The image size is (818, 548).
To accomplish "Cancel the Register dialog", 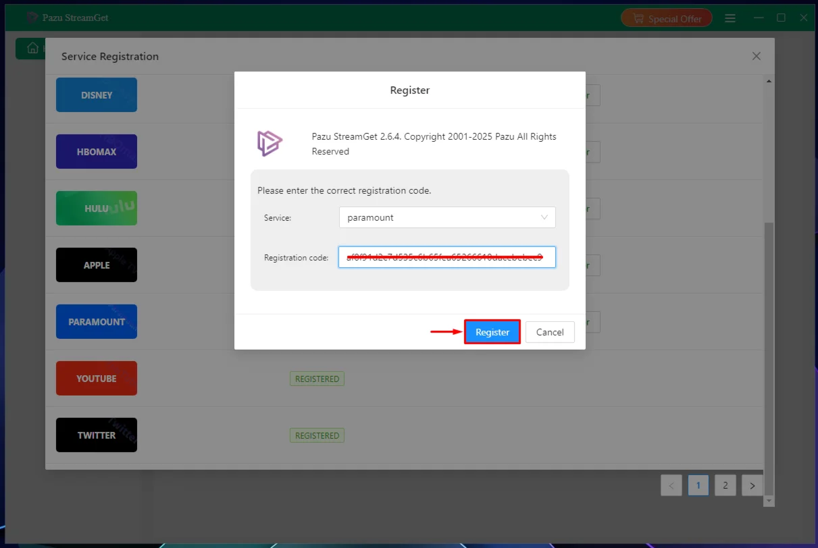I will click(x=550, y=332).
